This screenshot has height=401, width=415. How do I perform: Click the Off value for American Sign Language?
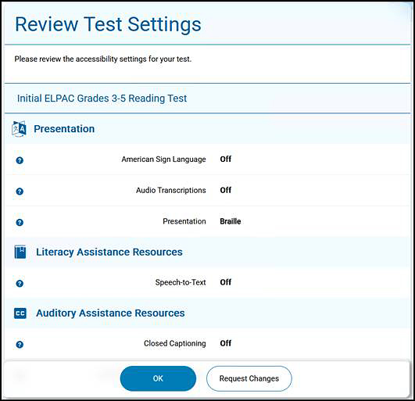226,159
